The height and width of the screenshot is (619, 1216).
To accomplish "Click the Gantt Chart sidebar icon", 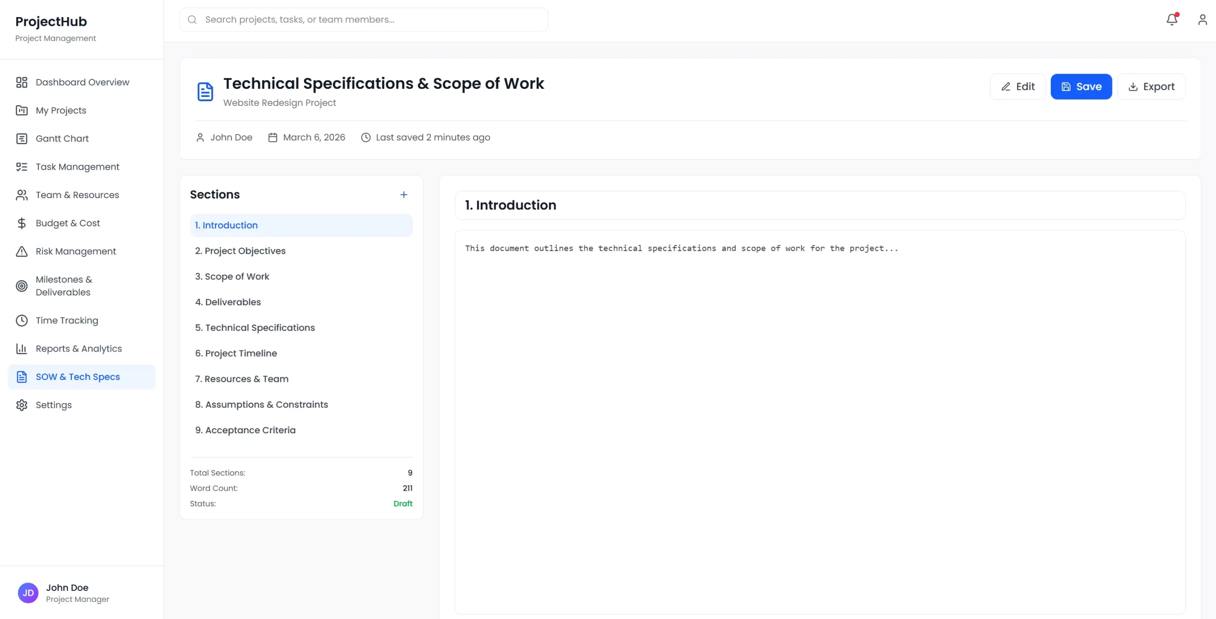I will pos(22,139).
